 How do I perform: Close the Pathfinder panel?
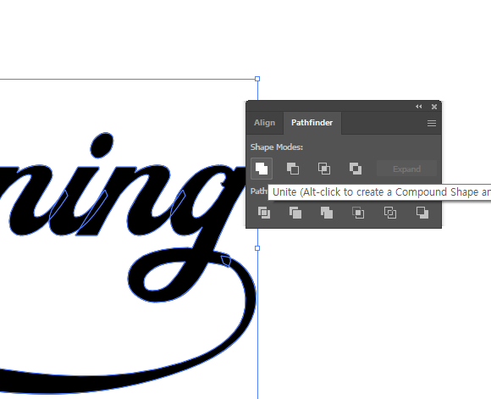(x=434, y=107)
